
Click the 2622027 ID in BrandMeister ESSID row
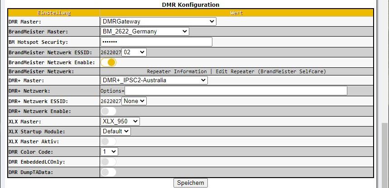pyautogui.click(x=111, y=52)
